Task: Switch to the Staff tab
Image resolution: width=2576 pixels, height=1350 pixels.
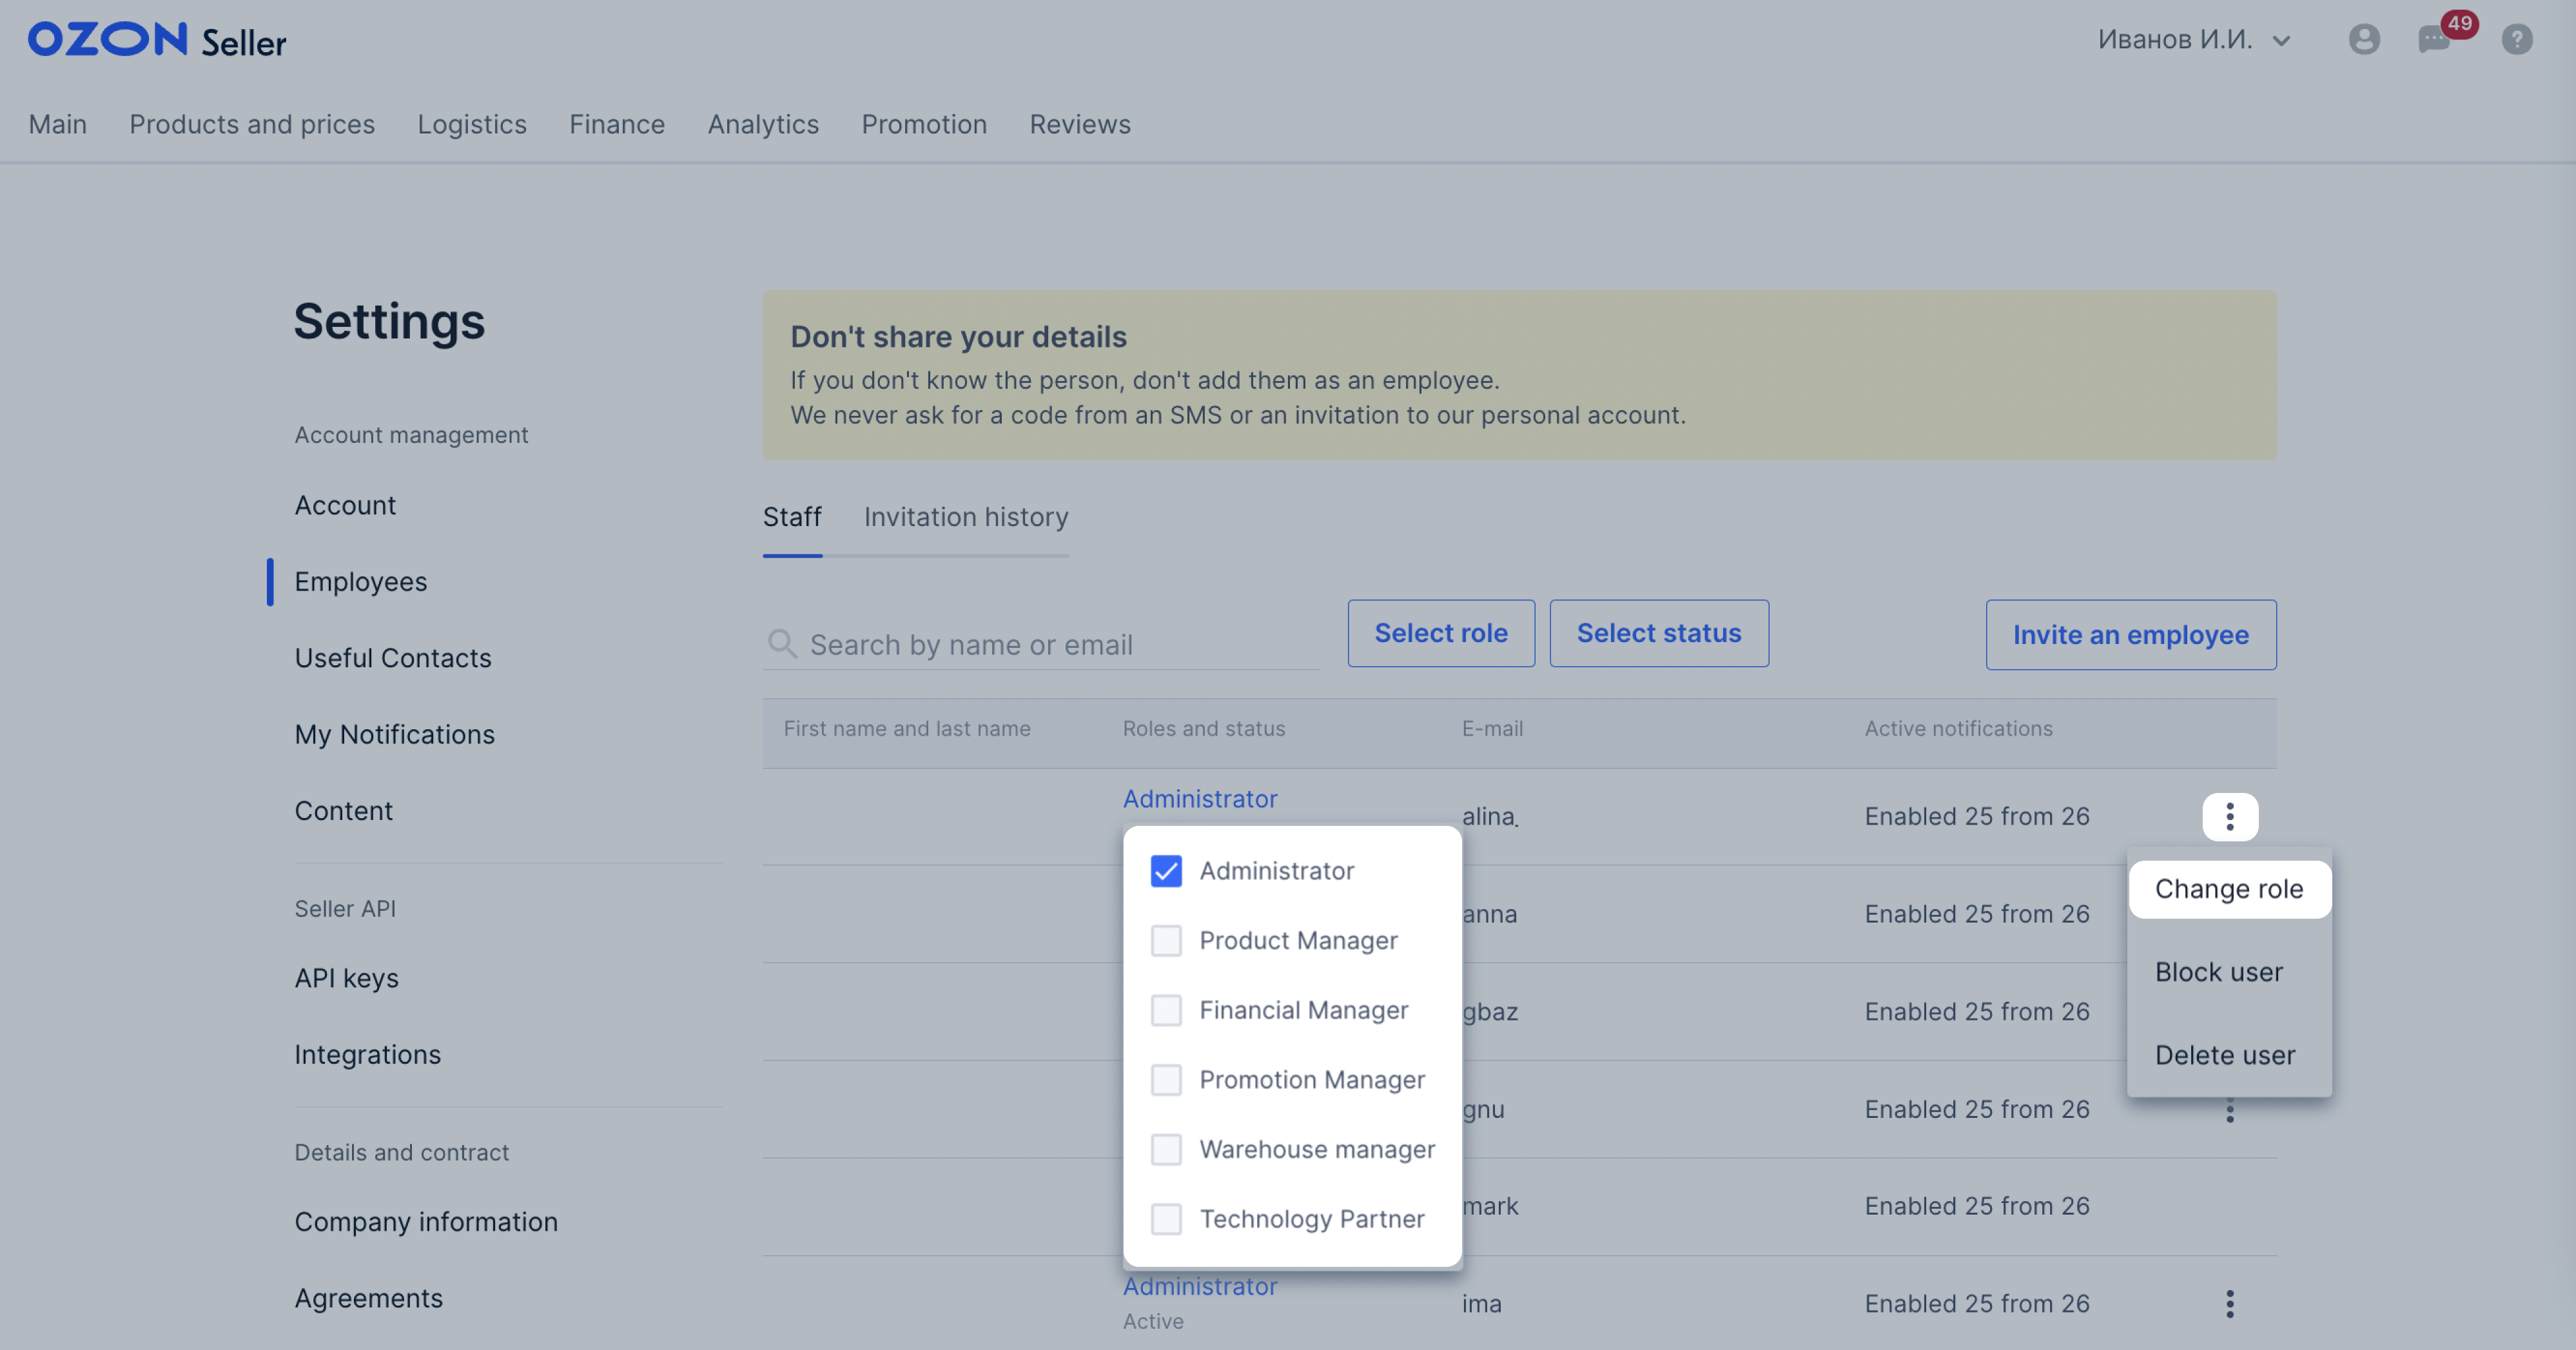Action: pos(792,517)
